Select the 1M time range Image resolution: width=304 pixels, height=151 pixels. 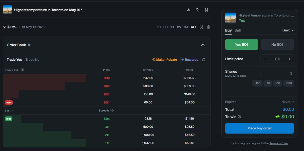tap(186, 27)
